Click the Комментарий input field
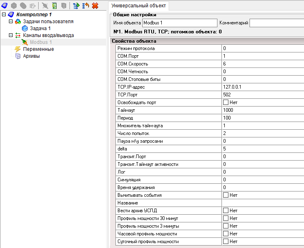 (x=277, y=23)
